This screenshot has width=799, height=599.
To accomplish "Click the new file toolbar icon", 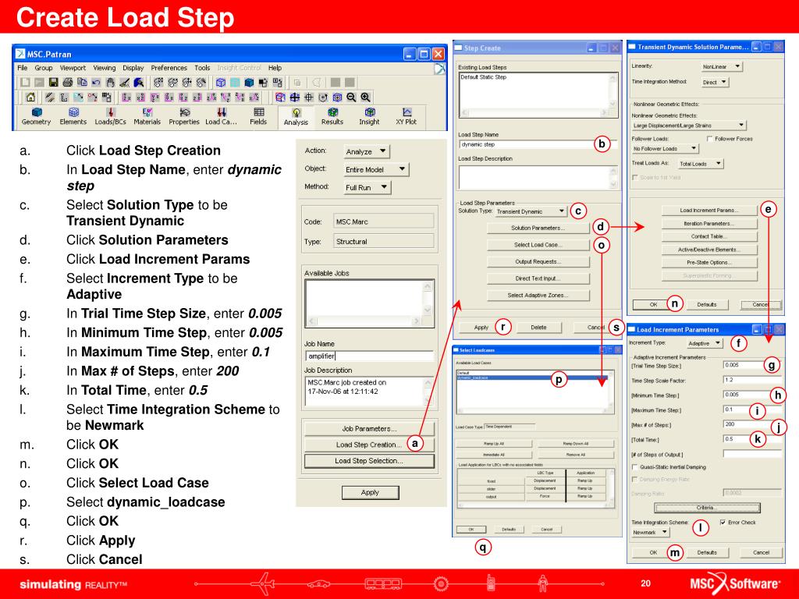I will [x=25, y=82].
